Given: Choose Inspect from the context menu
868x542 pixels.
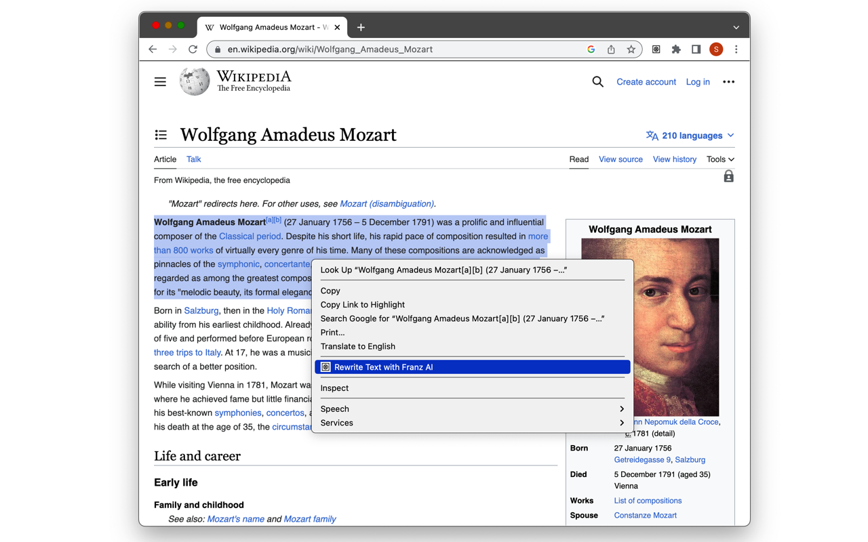Looking at the screenshot, I should pyautogui.click(x=473, y=388).
